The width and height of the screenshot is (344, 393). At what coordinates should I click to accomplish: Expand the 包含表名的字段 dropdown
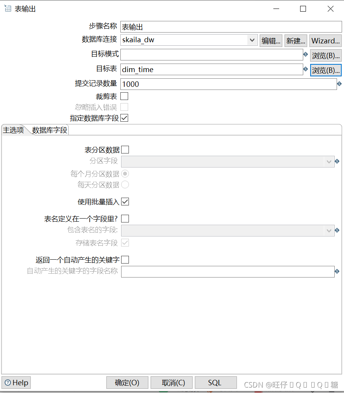329,231
